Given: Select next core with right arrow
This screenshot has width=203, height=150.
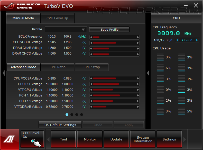Looking at the screenshot, I should click(197, 40).
